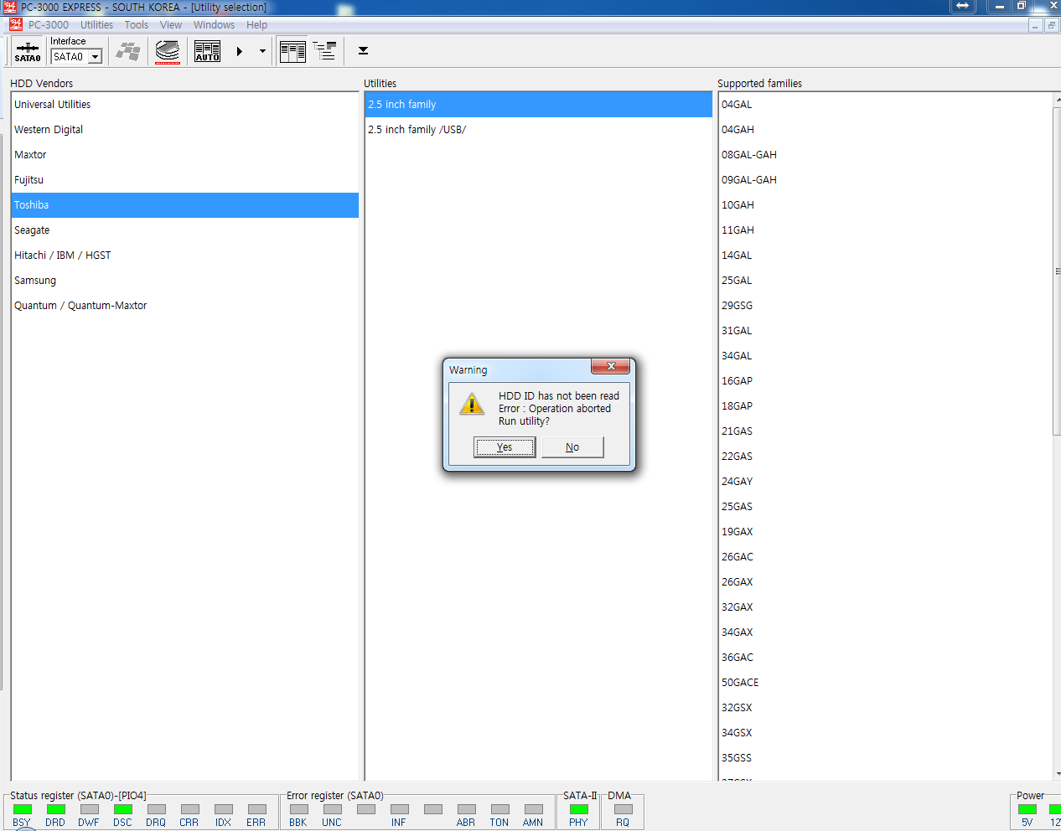Click the stacked disk platters toolbar icon

168,52
